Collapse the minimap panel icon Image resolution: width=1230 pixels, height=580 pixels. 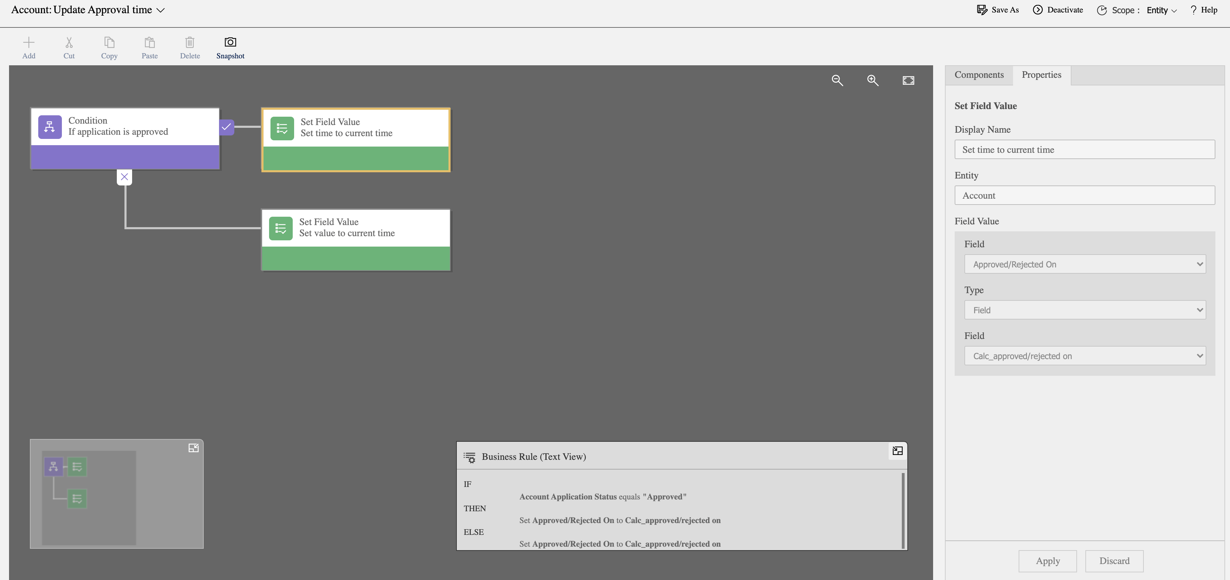point(193,448)
